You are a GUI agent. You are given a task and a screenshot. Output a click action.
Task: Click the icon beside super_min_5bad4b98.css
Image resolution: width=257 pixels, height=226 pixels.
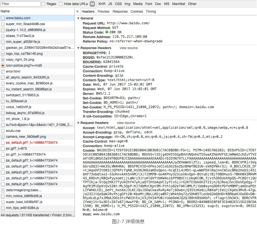[x=3, y=24]
